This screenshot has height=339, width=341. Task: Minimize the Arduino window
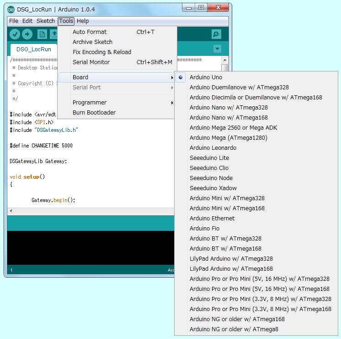[189, 8]
